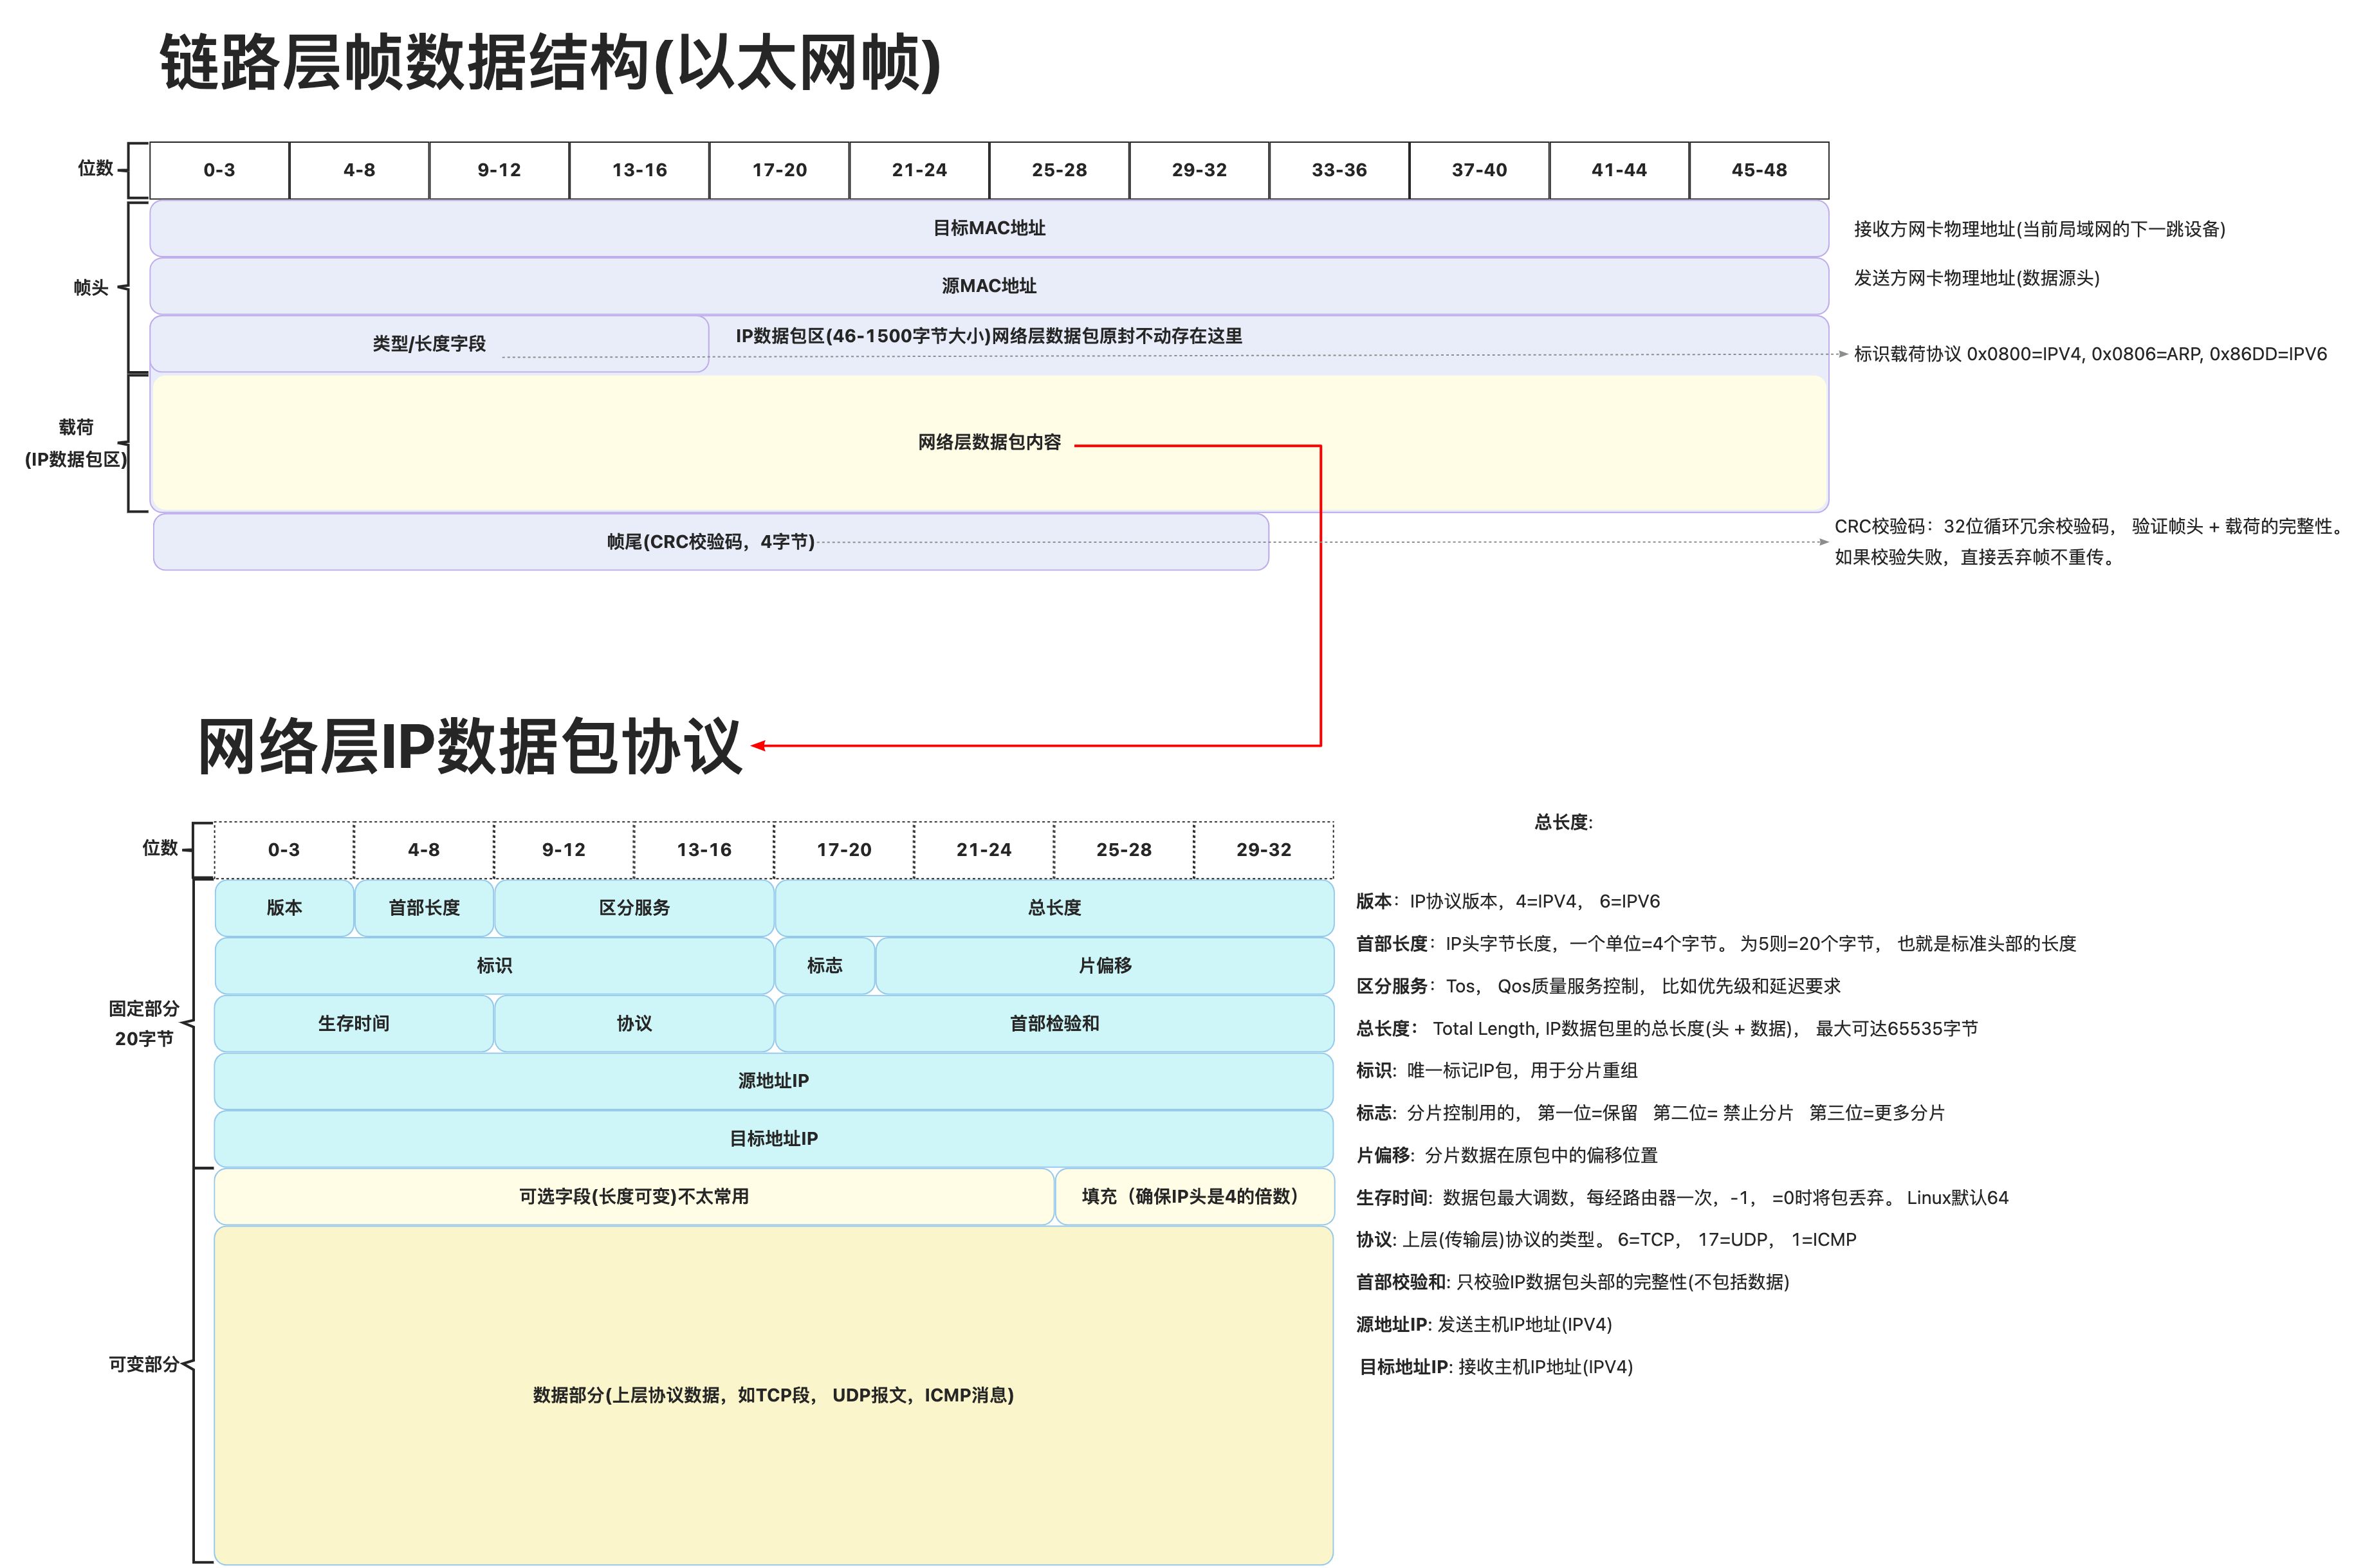This screenshot has width=2363, height=1568.
Task: Select the 数据部分(上层协议数据) large box
Action: point(774,1395)
